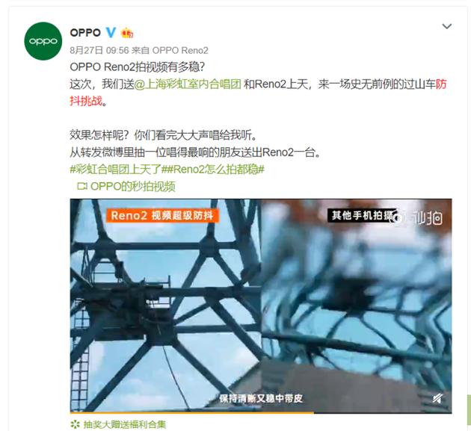This screenshot has height=431, width=471.
Task: Play the Reno2 stabilized video frame
Action: 166,306
